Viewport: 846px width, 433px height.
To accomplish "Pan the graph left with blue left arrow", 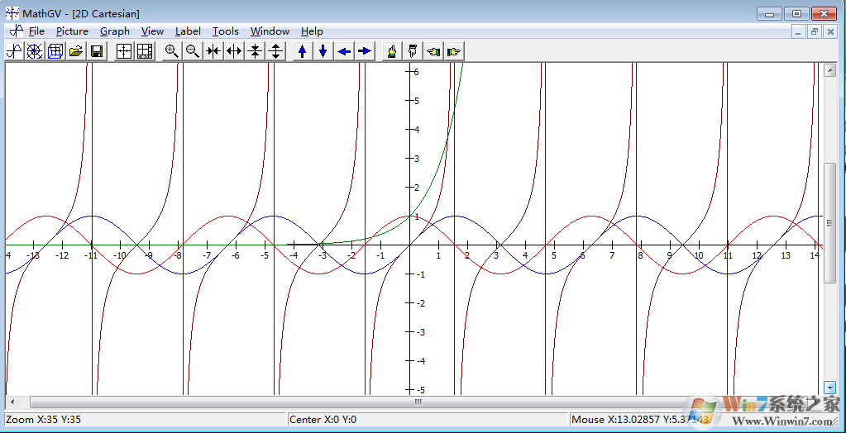I will [x=344, y=51].
